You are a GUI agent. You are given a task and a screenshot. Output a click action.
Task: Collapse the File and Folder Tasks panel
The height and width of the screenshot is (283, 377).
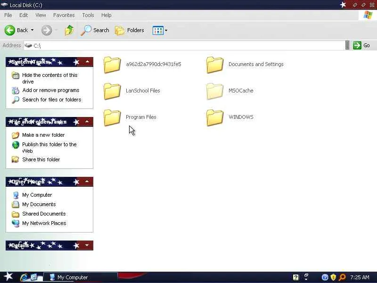[87, 122]
